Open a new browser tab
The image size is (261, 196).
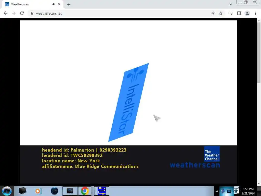click(69, 4)
